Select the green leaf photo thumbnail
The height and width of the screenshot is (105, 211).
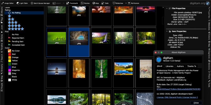coord(57,39)
